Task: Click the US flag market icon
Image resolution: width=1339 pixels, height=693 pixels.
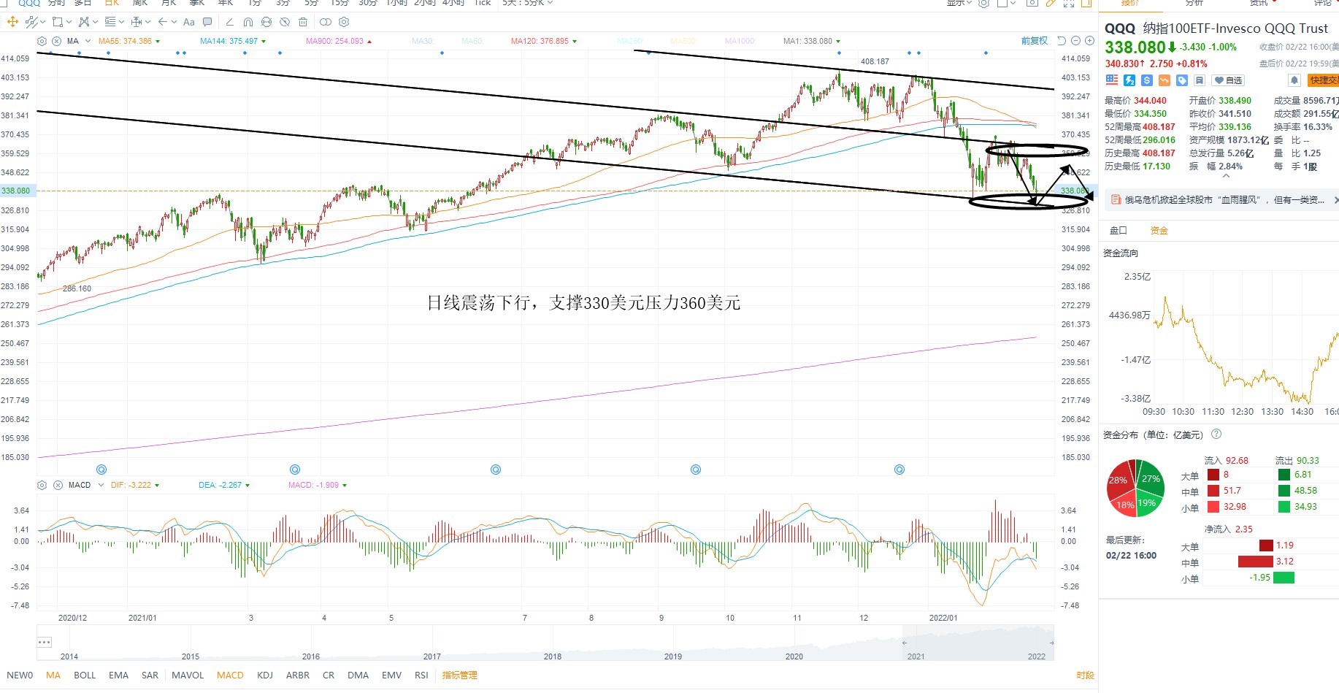Action: pos(1112,80)
